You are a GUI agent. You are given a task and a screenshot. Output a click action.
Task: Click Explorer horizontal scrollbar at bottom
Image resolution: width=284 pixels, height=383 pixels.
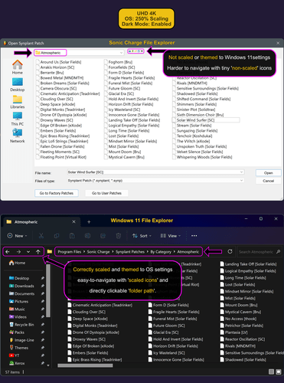(85, 365)
